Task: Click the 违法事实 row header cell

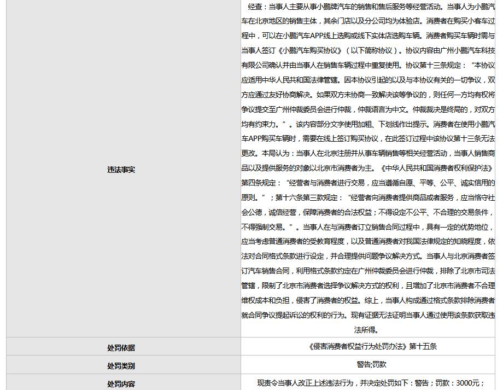Action: coord(121,170)
